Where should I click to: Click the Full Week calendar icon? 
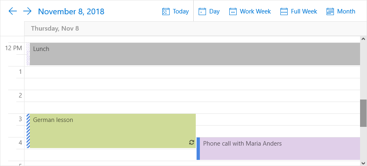click(x=284, y=11)
